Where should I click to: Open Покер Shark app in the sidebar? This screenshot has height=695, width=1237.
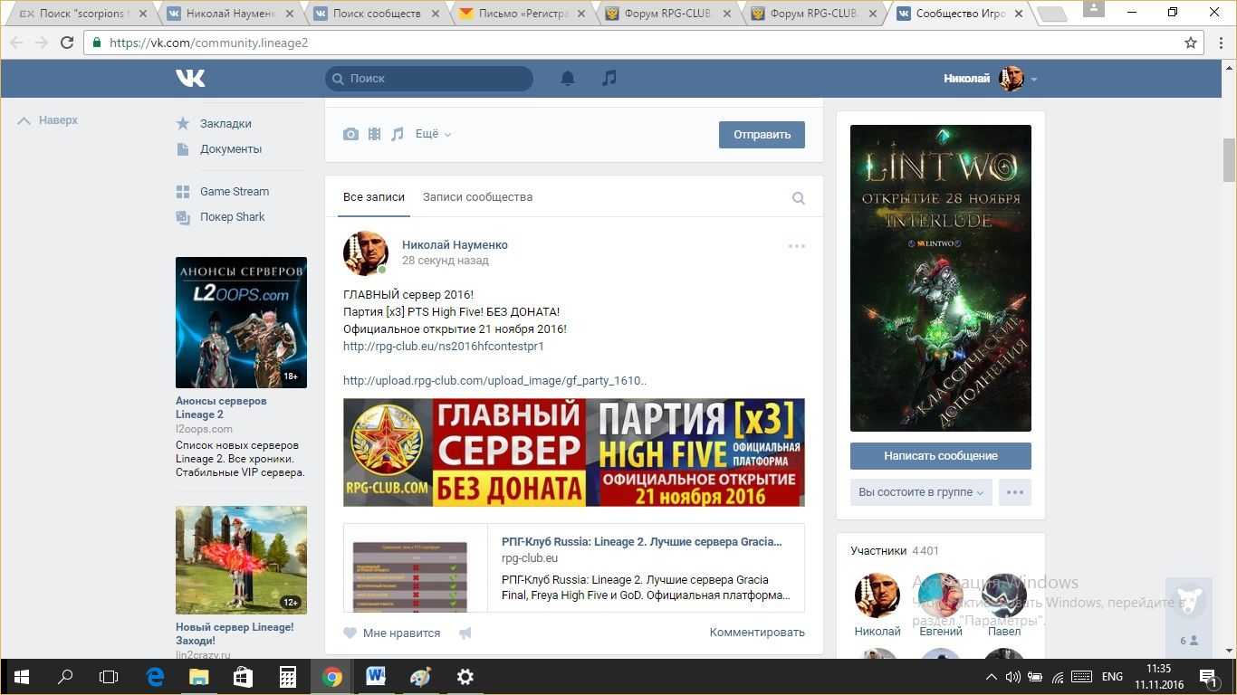(221, 217)
